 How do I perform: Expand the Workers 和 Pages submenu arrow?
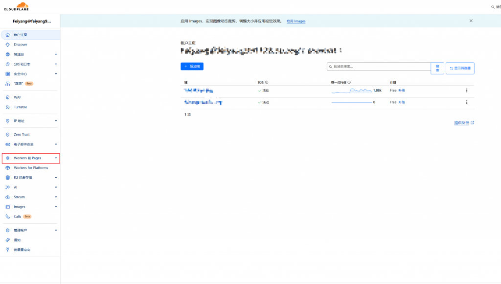[x=56, y=158]
